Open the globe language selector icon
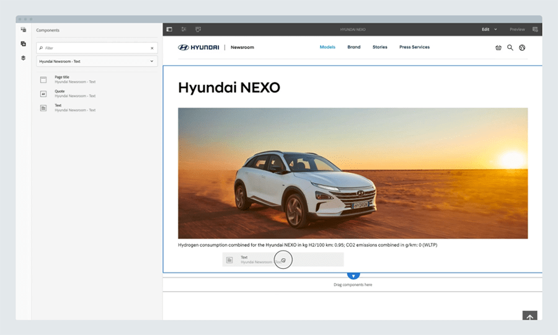558x335 pixels. 522,47
